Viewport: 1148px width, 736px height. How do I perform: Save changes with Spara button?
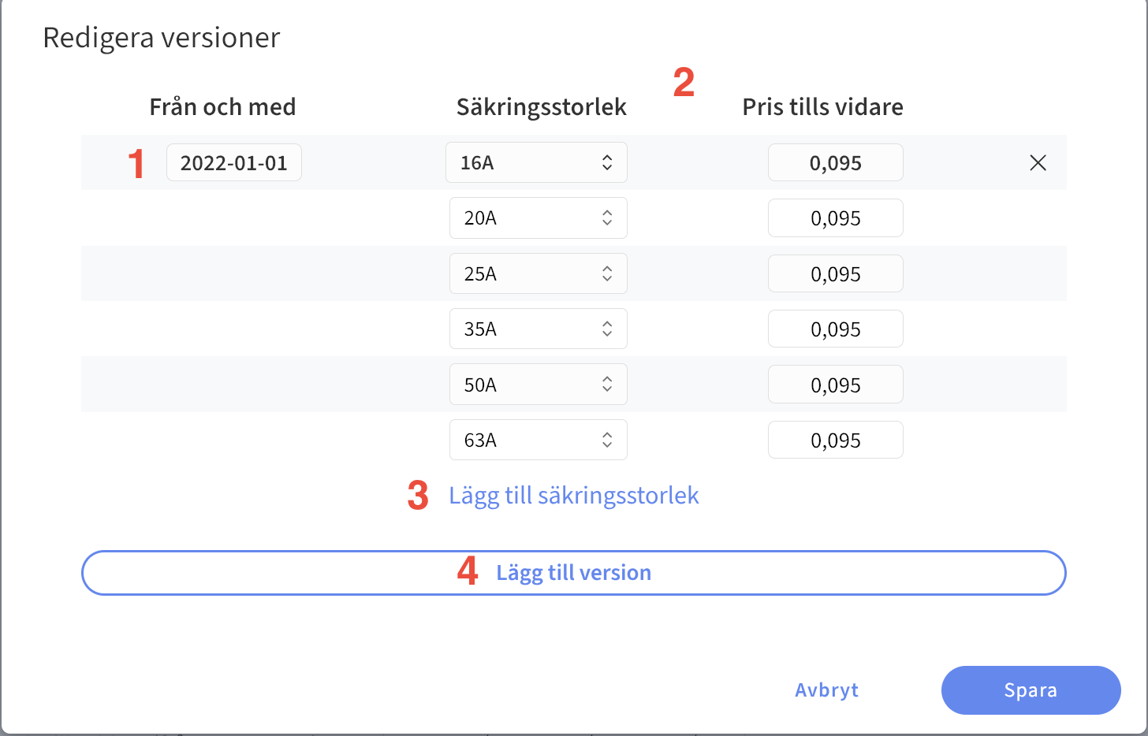coord(1031,690)
